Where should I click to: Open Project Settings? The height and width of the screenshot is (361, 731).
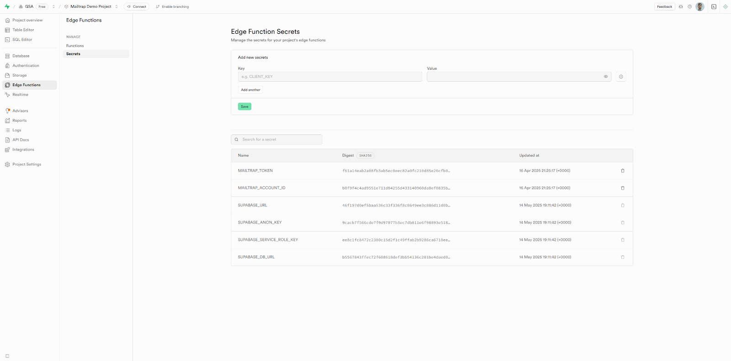(26, 164)
